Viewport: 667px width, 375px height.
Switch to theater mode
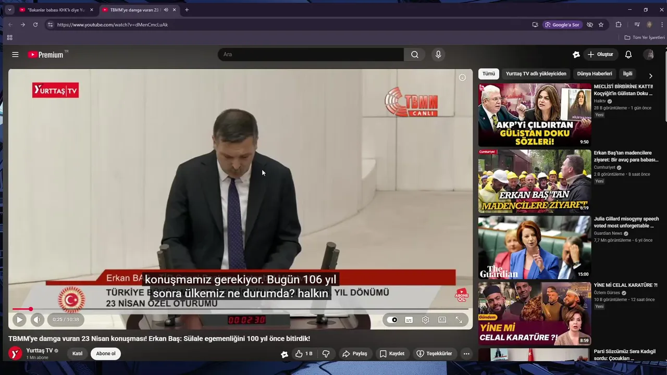442,320
